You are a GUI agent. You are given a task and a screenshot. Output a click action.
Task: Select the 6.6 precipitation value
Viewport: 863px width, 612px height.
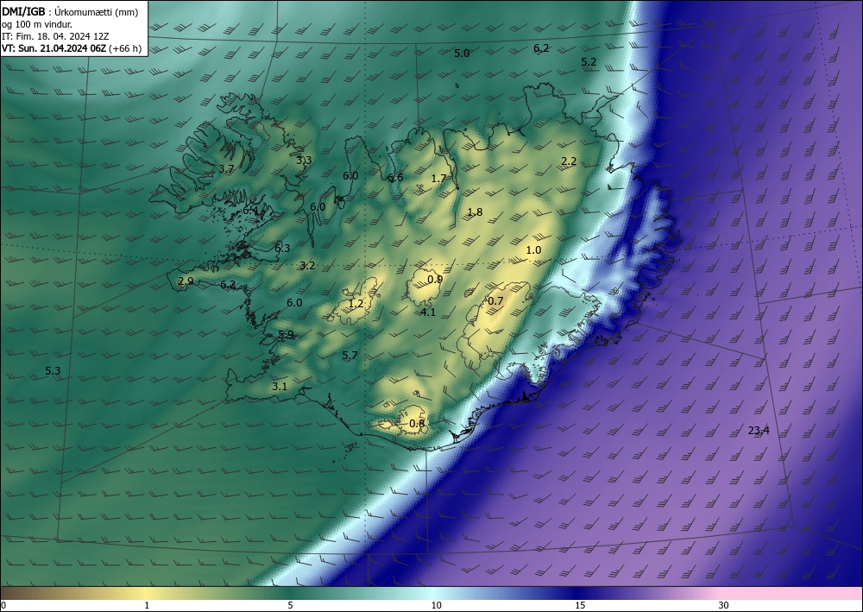[395, 177]
